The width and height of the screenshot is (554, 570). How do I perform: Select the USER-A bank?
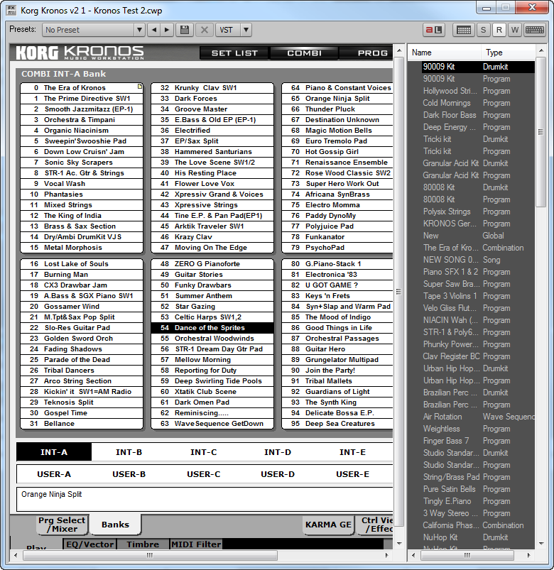[x=54, y=474]
